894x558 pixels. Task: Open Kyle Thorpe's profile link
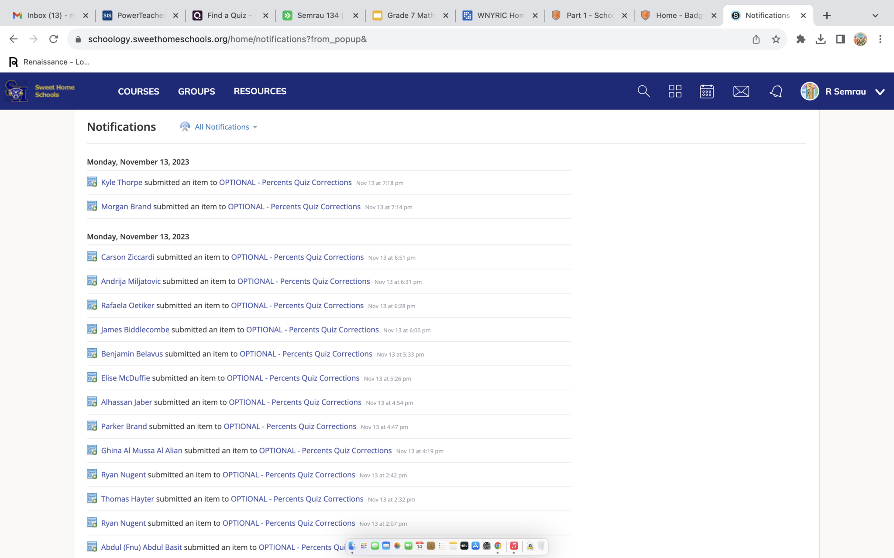[121, 182]
